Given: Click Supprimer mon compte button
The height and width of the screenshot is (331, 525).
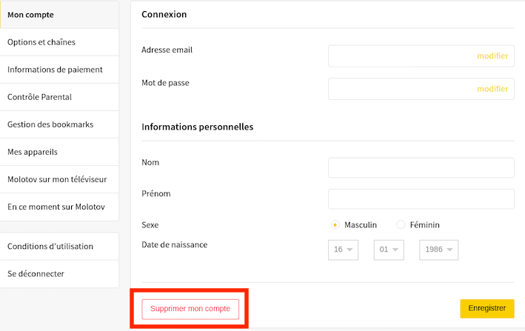Looking at the screenshot, I should (x=190, y=309).
